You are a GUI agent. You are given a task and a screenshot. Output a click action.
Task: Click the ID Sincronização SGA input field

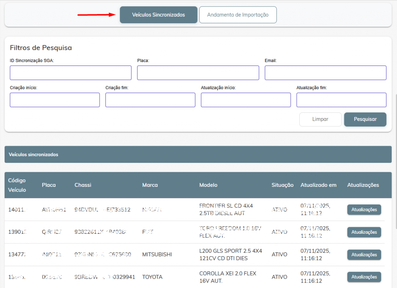[x=71, y=73]
